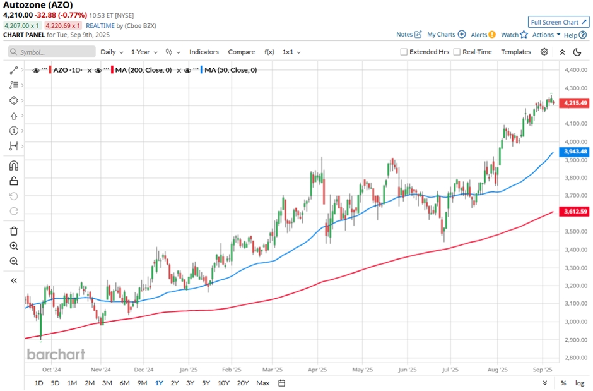The height and width of the screenshot is (391, 593).
Task: Toggle log scale on the chart
Action: pyautogui.click(x=580, y=383)
